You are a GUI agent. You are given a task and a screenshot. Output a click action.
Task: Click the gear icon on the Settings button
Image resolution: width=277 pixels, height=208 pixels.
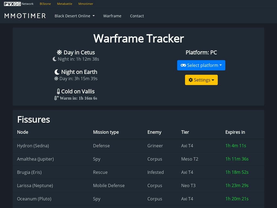(191, 80)
